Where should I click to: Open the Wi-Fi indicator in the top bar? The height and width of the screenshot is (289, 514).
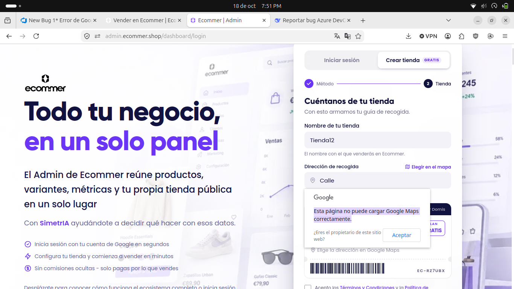tap(473, 6)
